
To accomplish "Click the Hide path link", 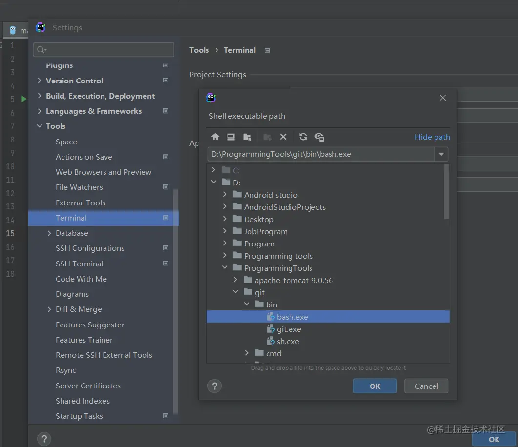I will point(433,137).
